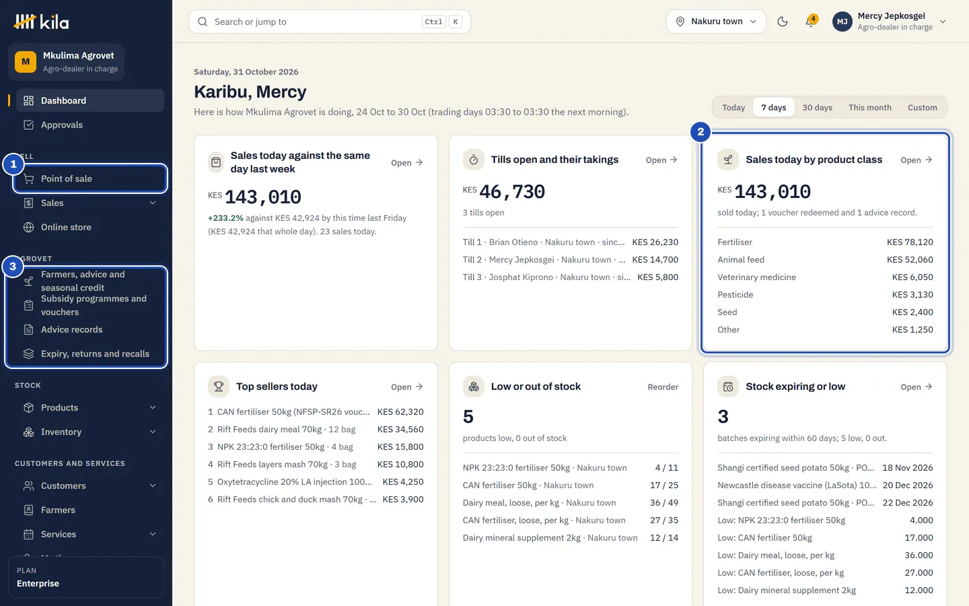This screenshot has height=606, width=969.
Task: Open Online store page
Action: (90, 227)
